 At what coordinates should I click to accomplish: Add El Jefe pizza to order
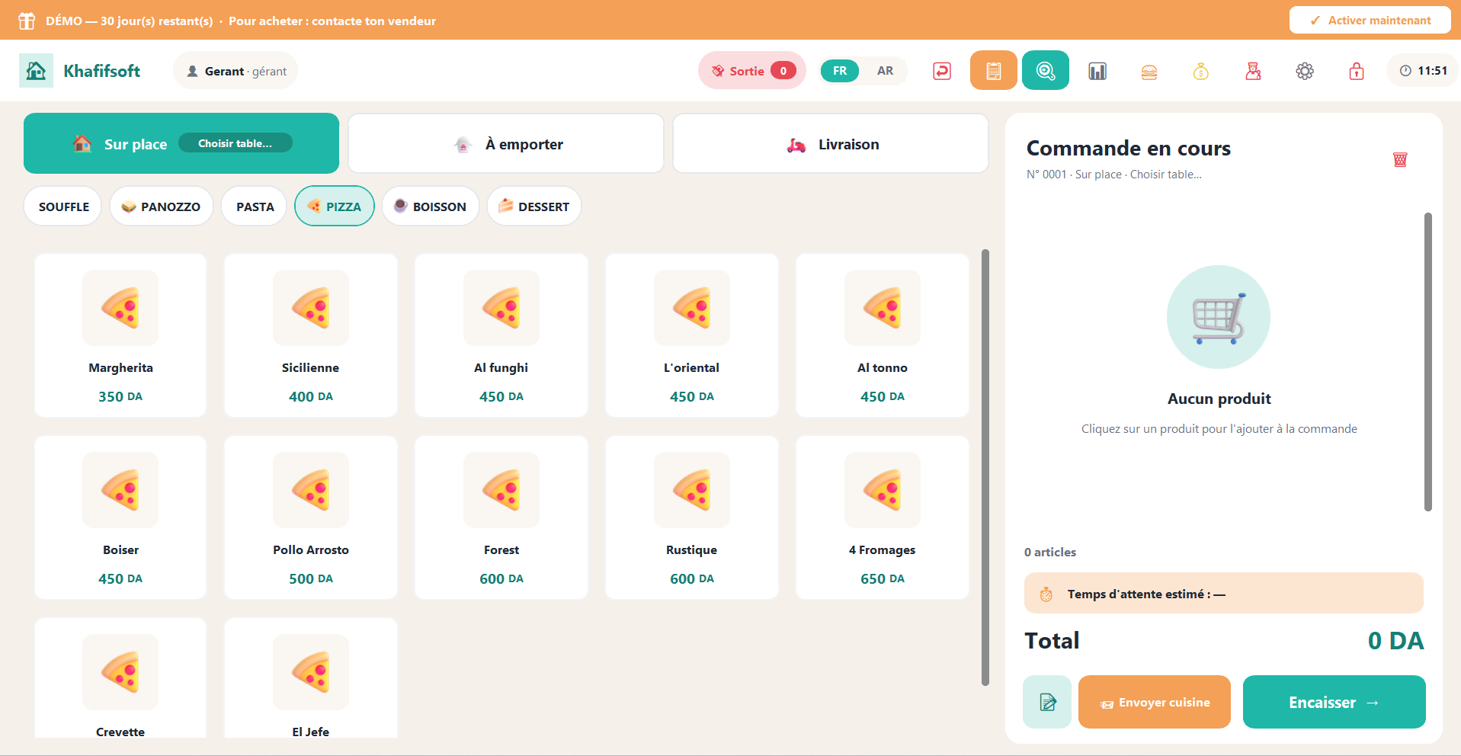click(311, 678)
